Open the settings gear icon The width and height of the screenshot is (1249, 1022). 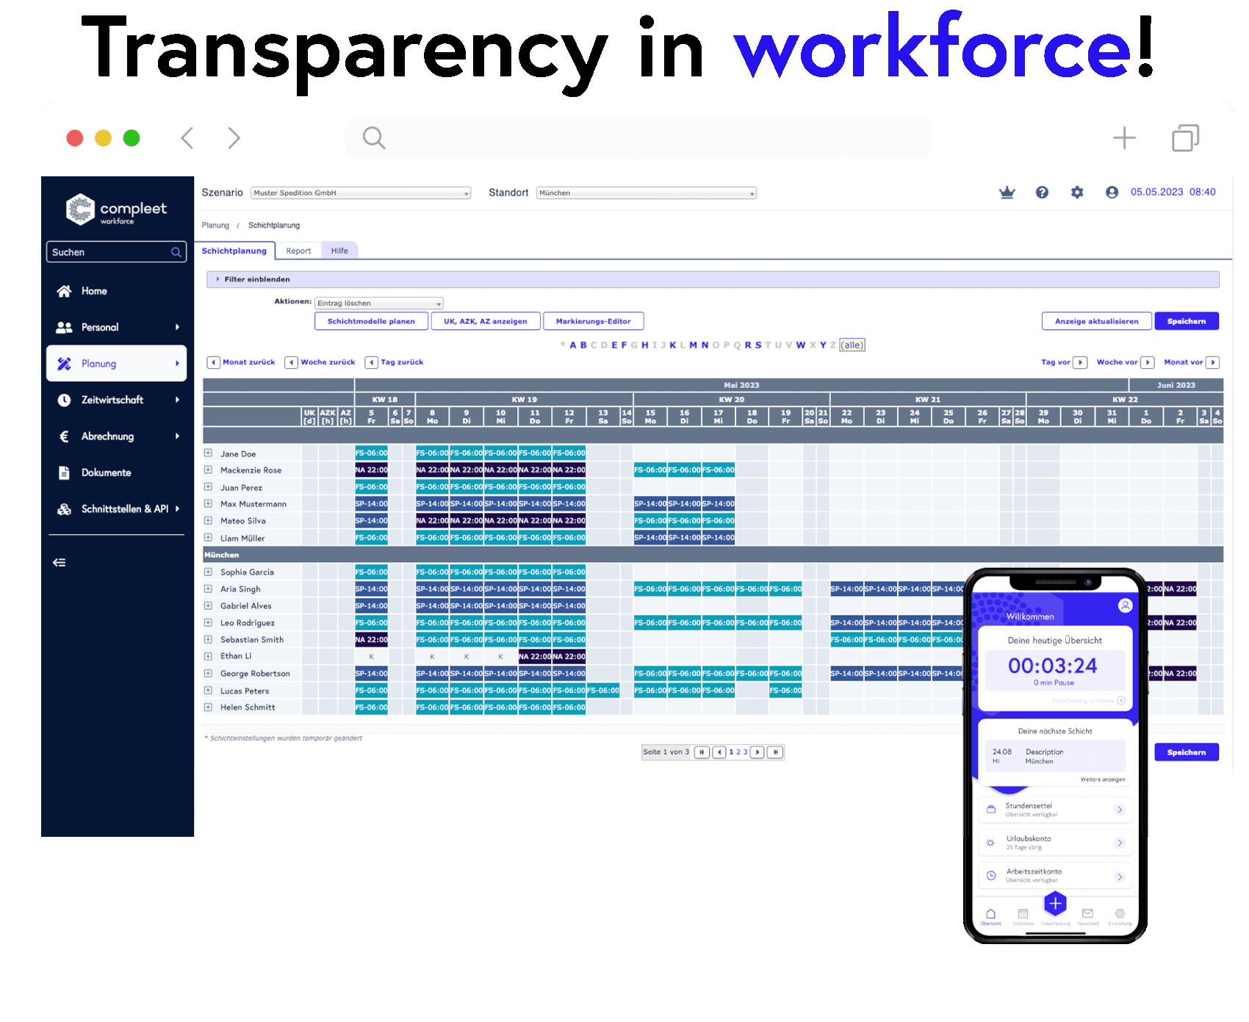click(1077, 192)
